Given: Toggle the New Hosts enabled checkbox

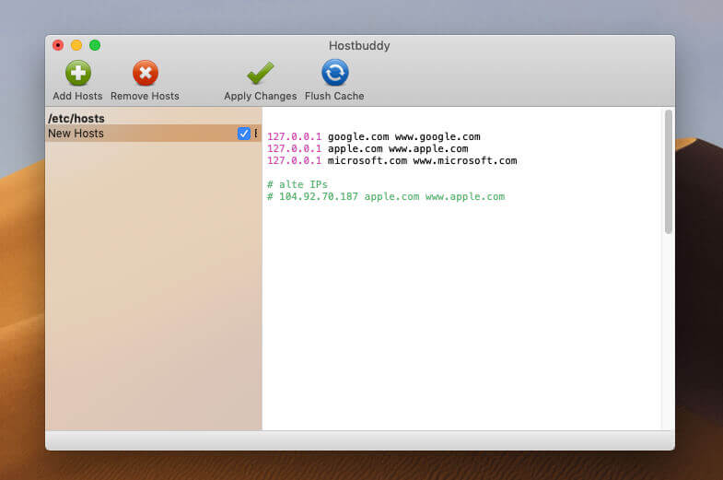Looking at the screenshot, I should 244,134.
